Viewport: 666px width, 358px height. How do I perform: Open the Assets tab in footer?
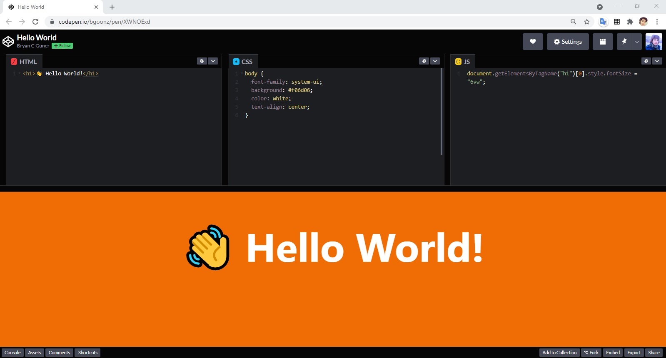(x=35, y=353)
